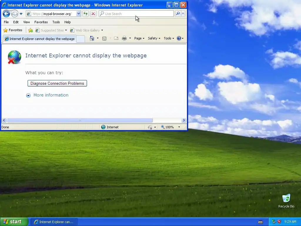Open the Page command menu
301x226 pixels.
pos(139,38)
